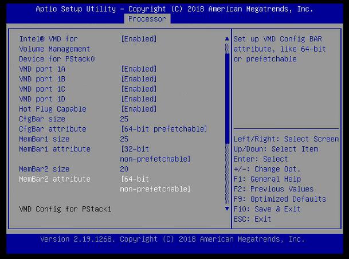Select the highlighted MemBar2 attribute label
The height and width of the screenshot is (259, 349).
tap(55, 179)
